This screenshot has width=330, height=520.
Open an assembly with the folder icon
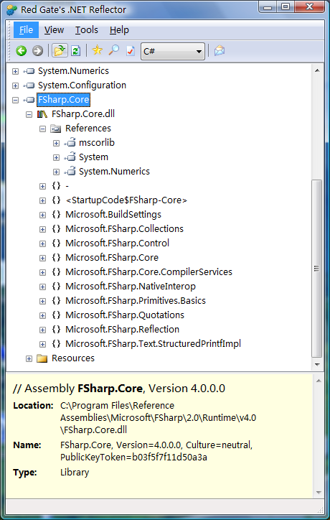(x=60, y=51)
